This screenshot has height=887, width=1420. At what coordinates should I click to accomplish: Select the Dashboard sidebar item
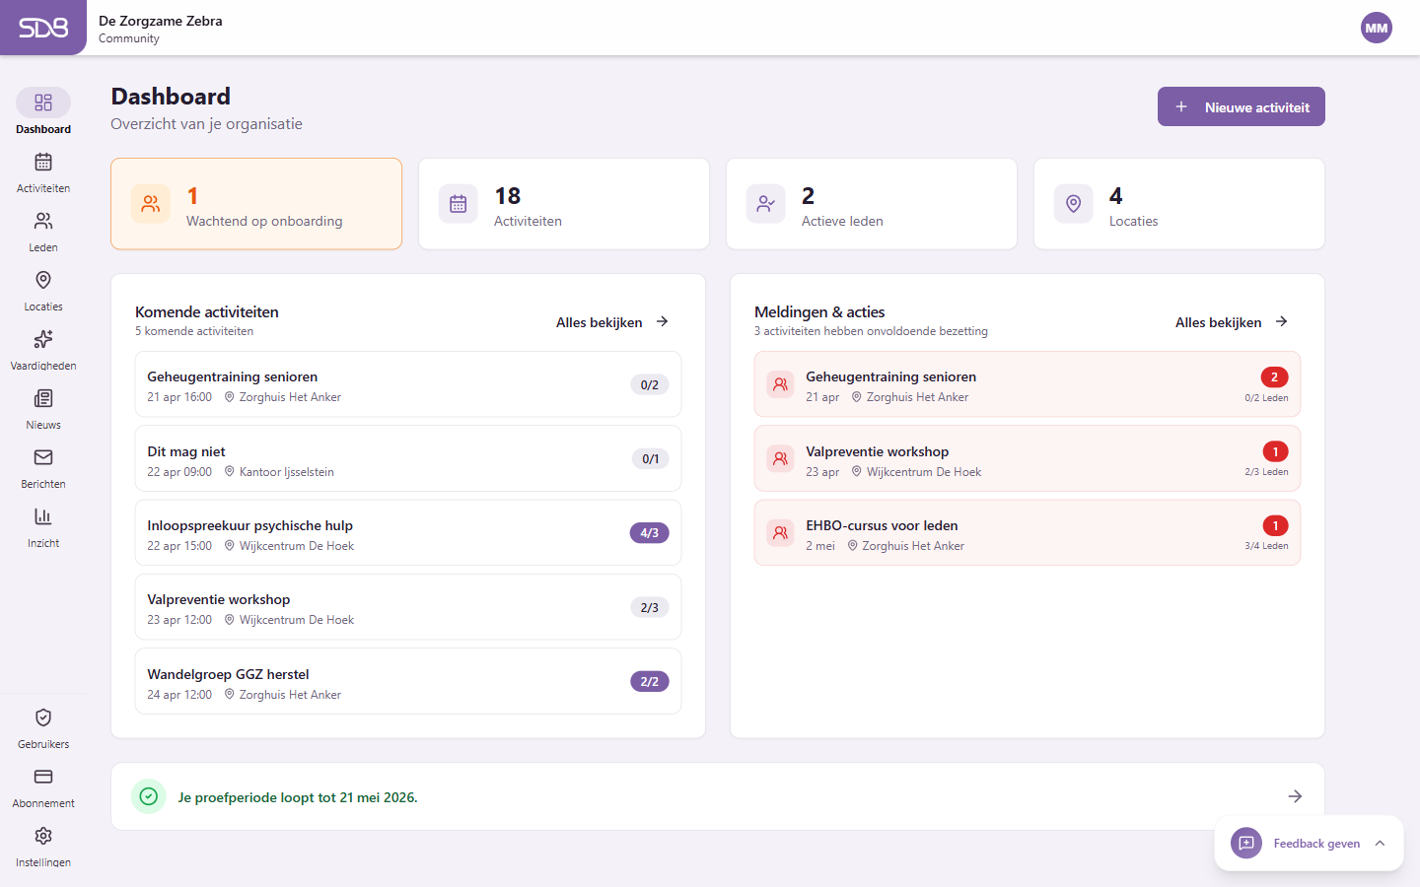point(43,102)
